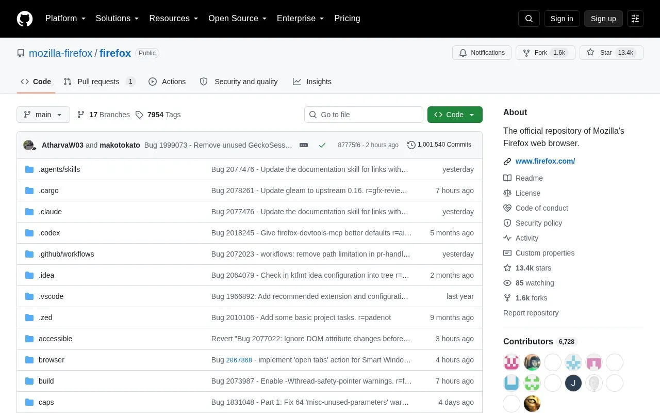Screen dimensions: 660x413
Task: Click the www.firefox.com link
Action: (x=545, y=161)
